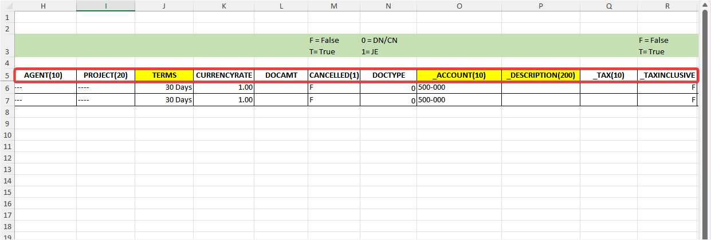Select the 30 Days cell in row 6
The image size is (711, 240).
point(164,88)
